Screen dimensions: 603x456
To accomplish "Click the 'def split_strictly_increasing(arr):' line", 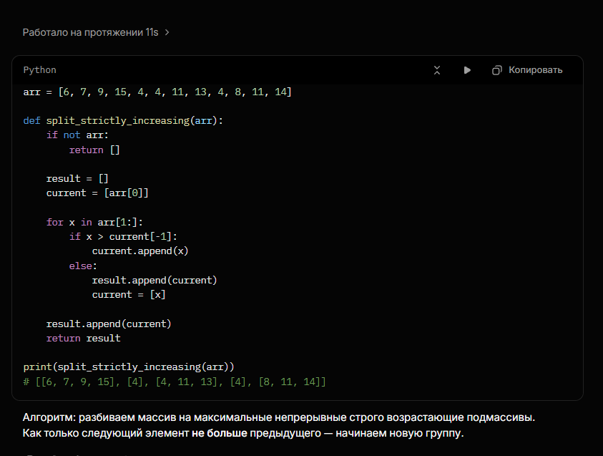I will click(x=123, y=121).
